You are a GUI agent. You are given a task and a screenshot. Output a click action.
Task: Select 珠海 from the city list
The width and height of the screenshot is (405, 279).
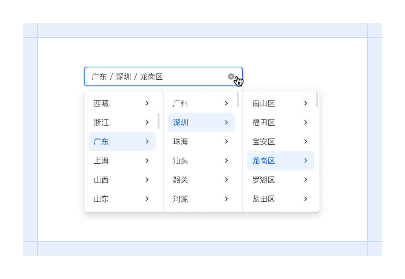[x=181, y=141]
